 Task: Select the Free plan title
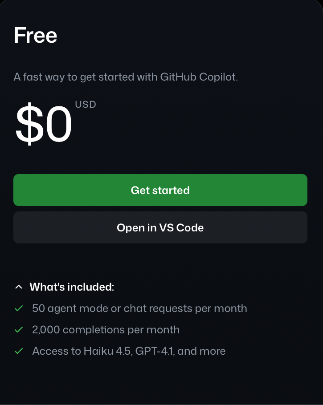35,34
